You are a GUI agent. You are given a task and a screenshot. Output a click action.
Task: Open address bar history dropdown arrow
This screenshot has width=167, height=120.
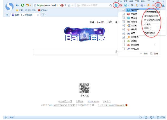pos(73,5)
